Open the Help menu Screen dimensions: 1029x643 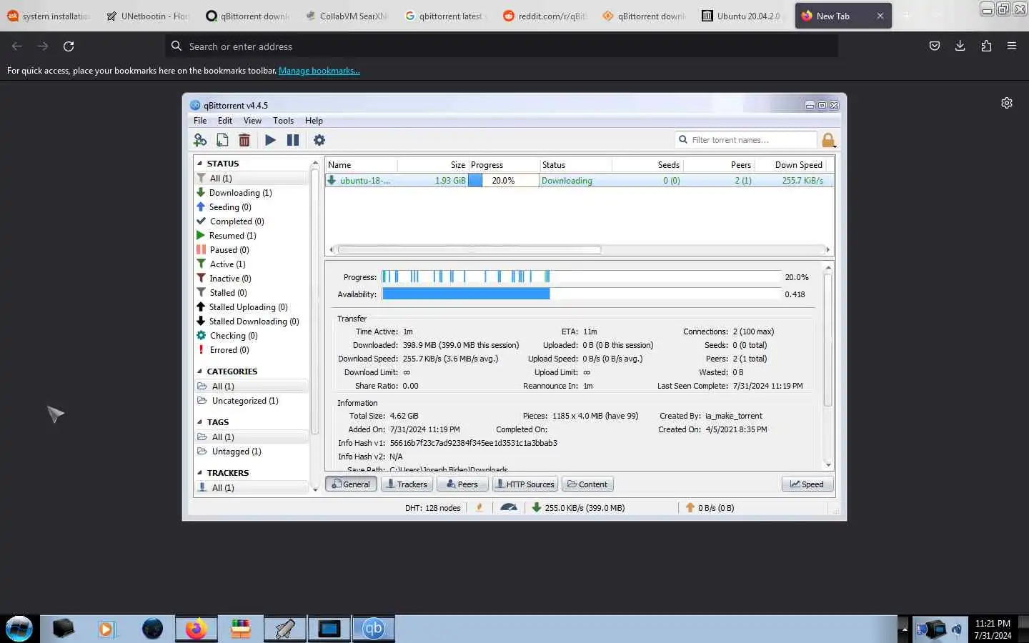(x=314, y=121)
